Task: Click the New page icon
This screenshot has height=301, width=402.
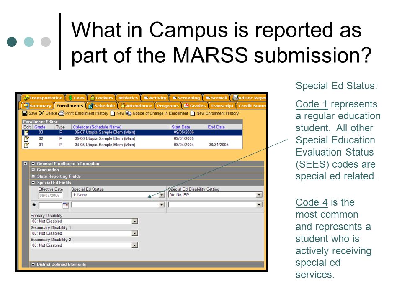Action: click(x=113, y=113)
